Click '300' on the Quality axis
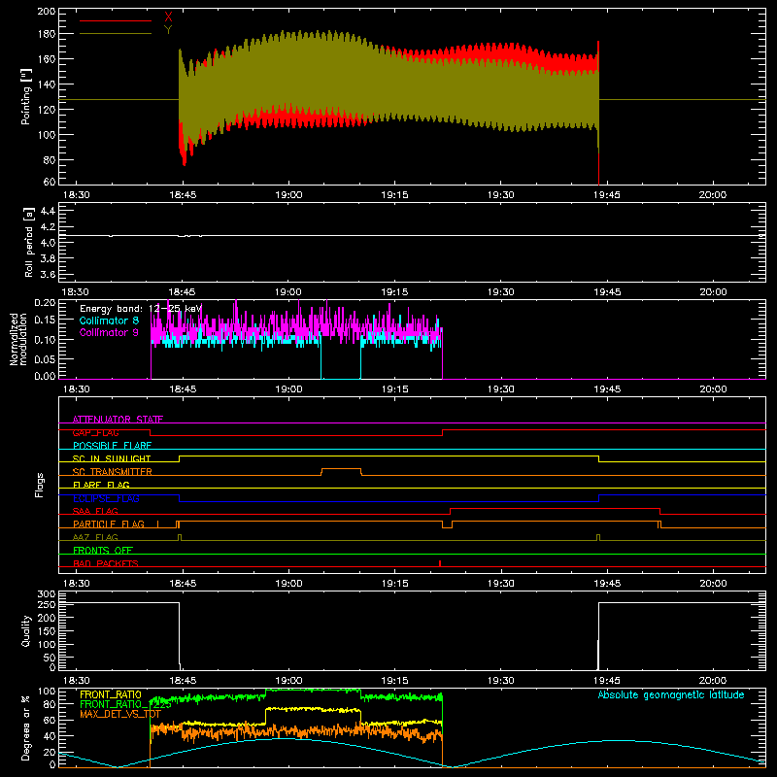 coord(47,594)
